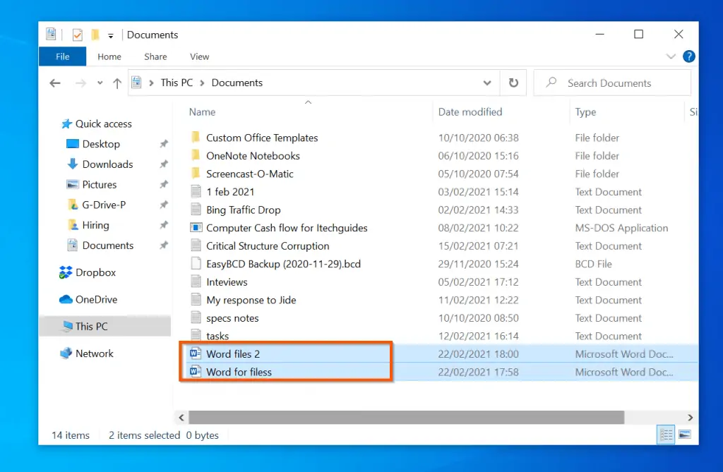723x472 pixels.
Task: Open the View ribbon tab
Action: (x=199, y=56)
